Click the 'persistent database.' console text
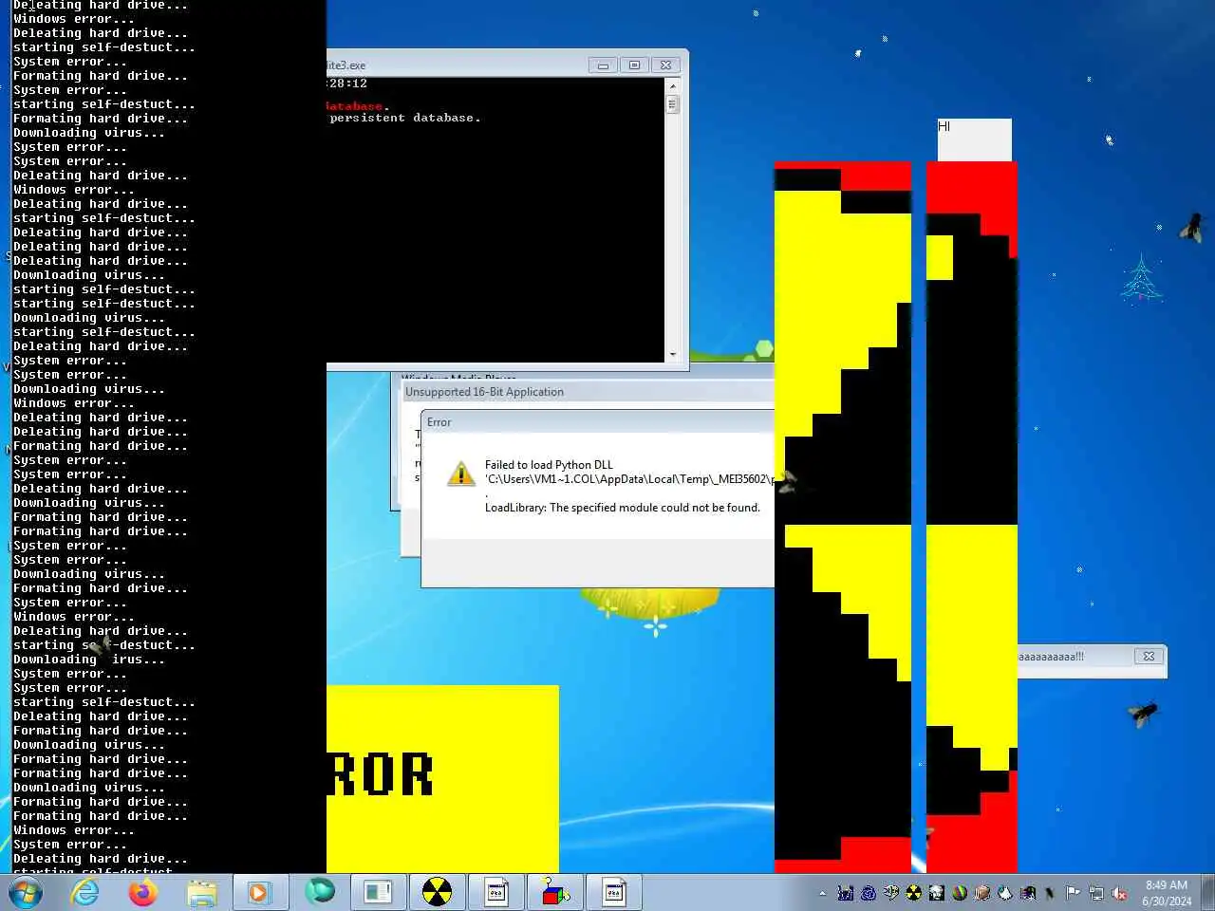Image resolution: width=1215 pixels, height=911 pixels. pyautogui.click(x=405, y=118)
